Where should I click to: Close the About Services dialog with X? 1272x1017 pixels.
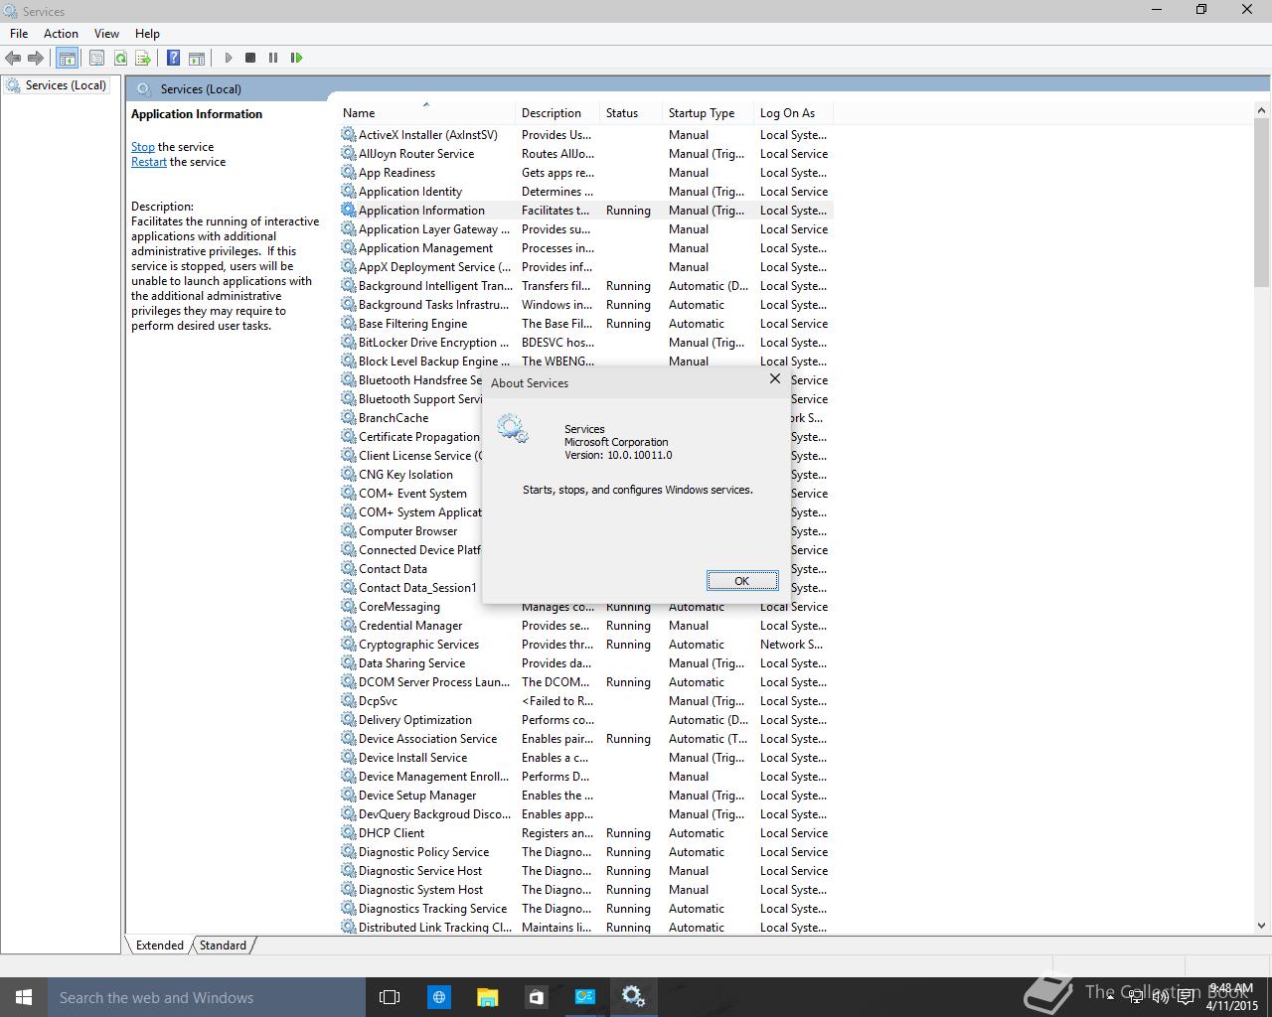coord(775,378)
